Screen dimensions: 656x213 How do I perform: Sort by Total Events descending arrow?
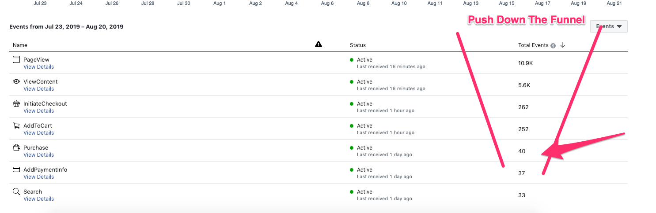click(563, 45)
